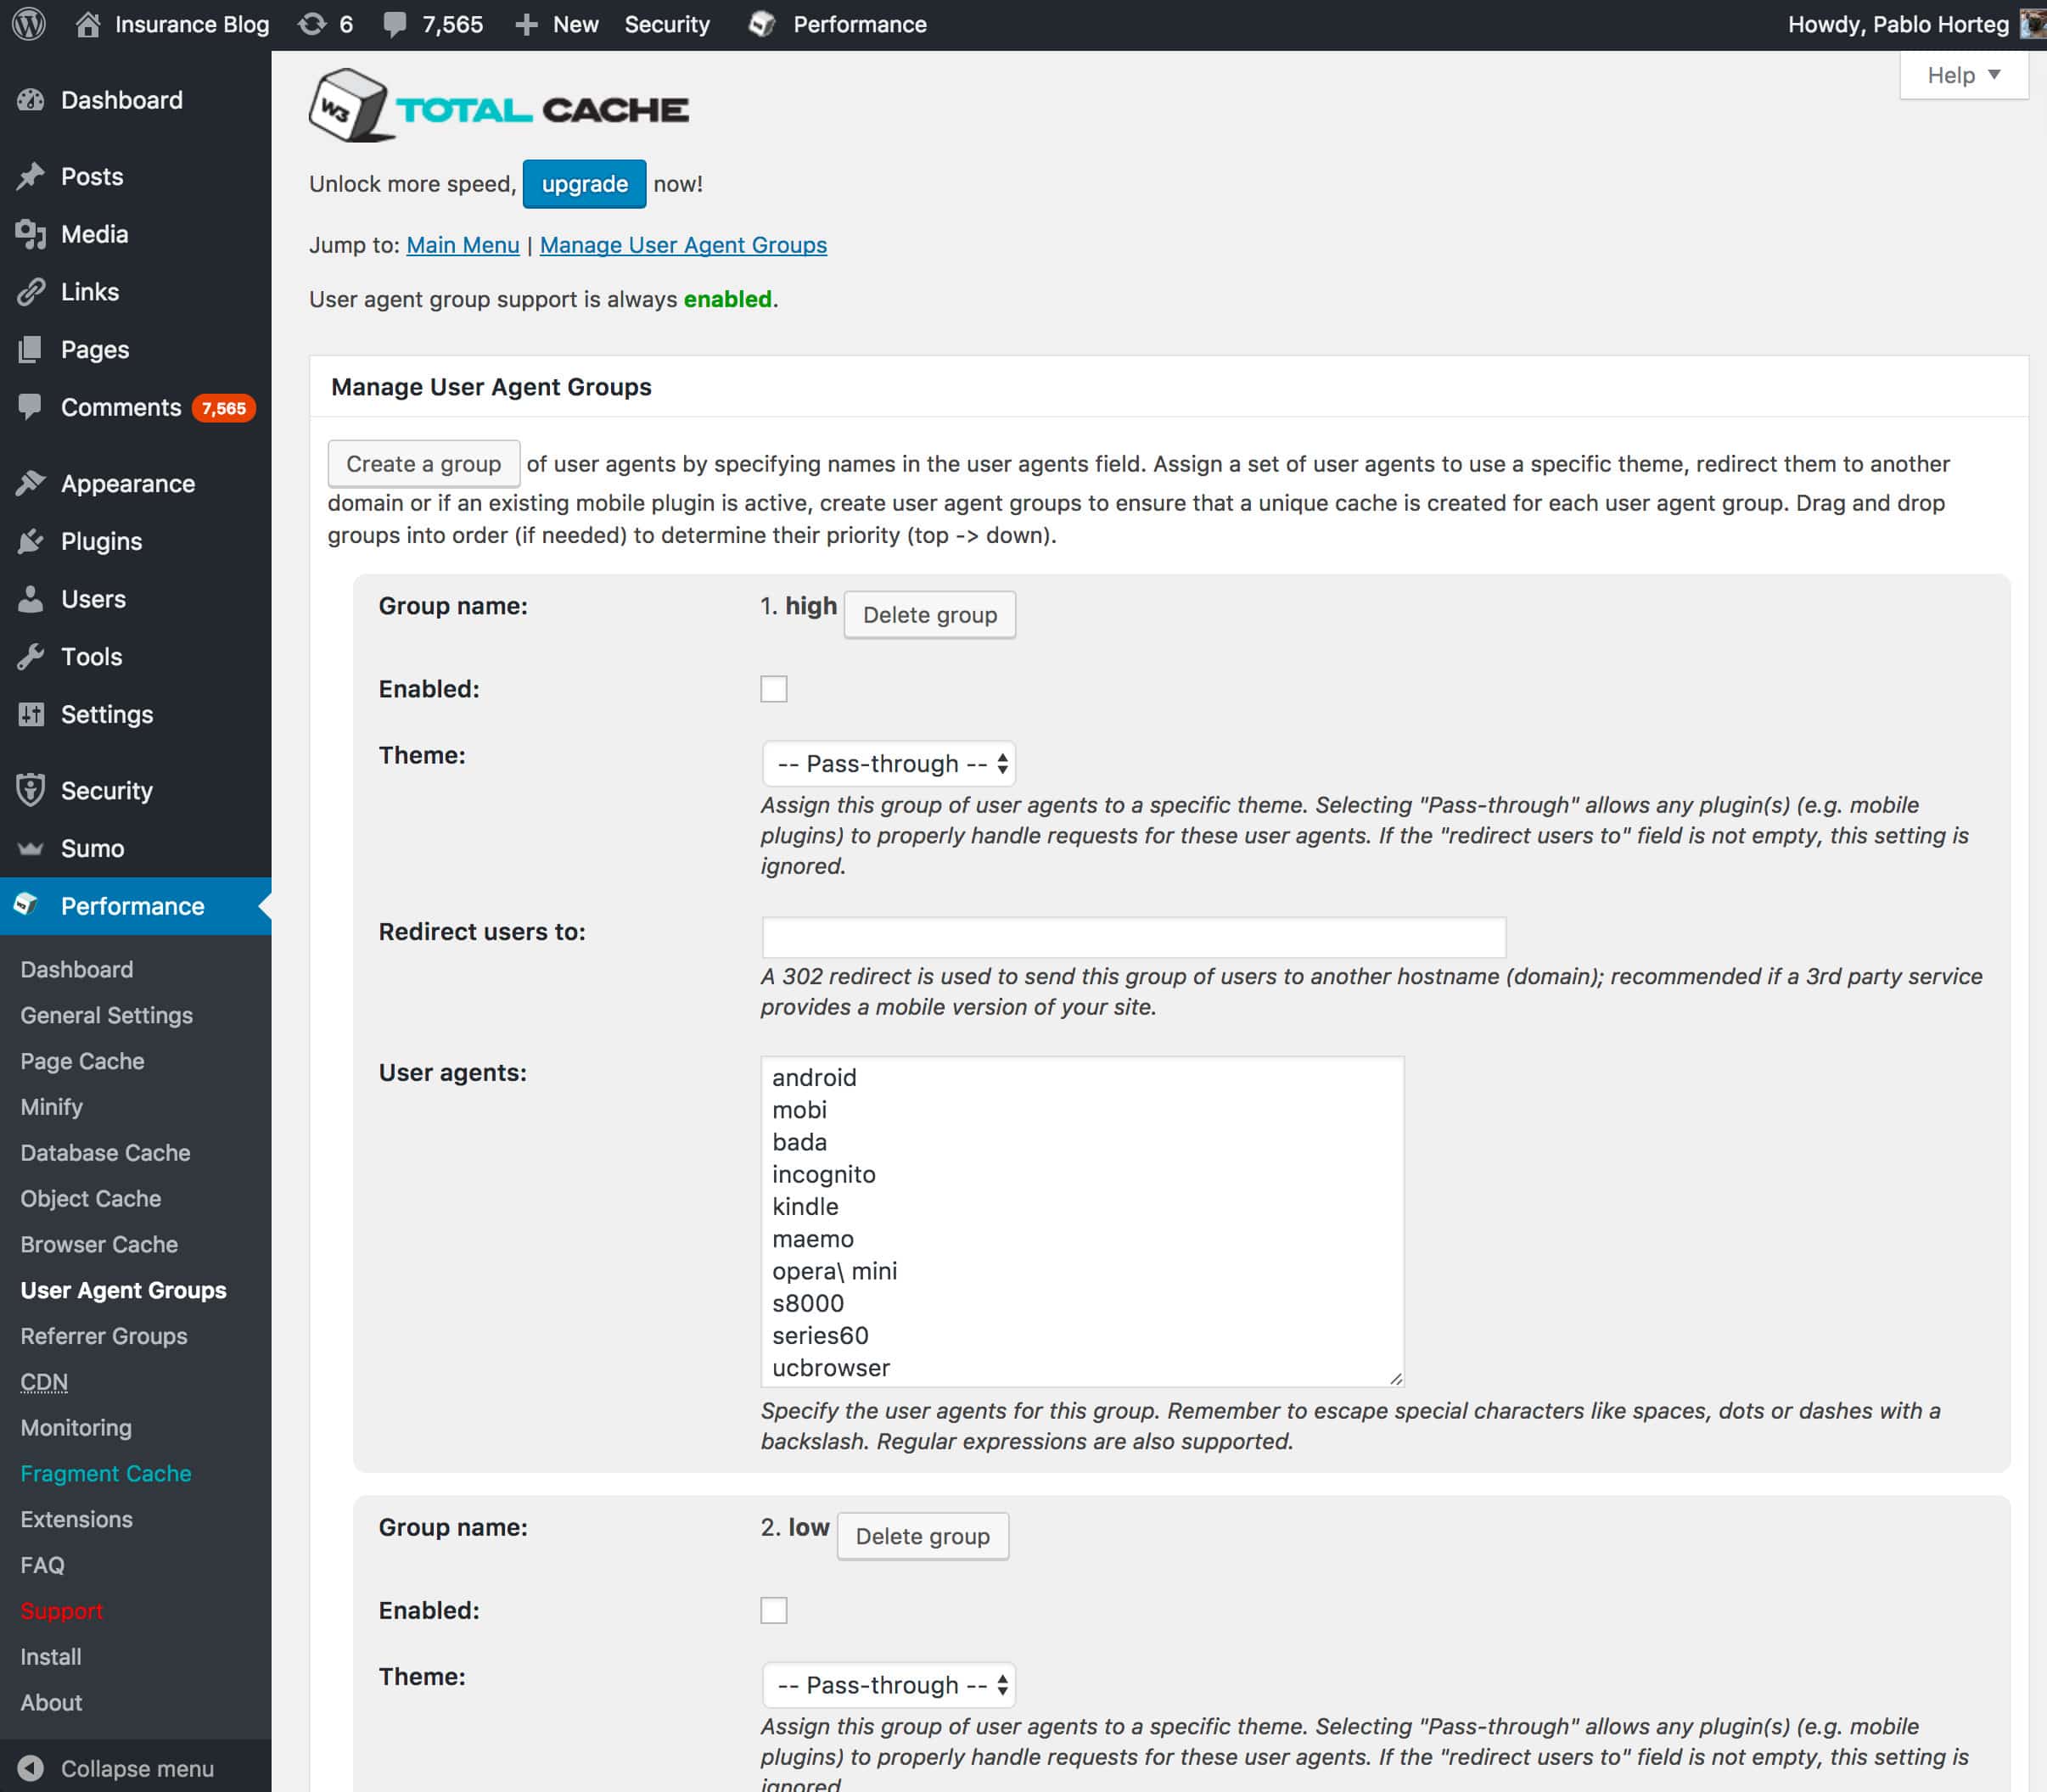Screen dimensions: 2047x1792
Task: Click the Appearance paintbrush icon
Action: pos(31,483)
